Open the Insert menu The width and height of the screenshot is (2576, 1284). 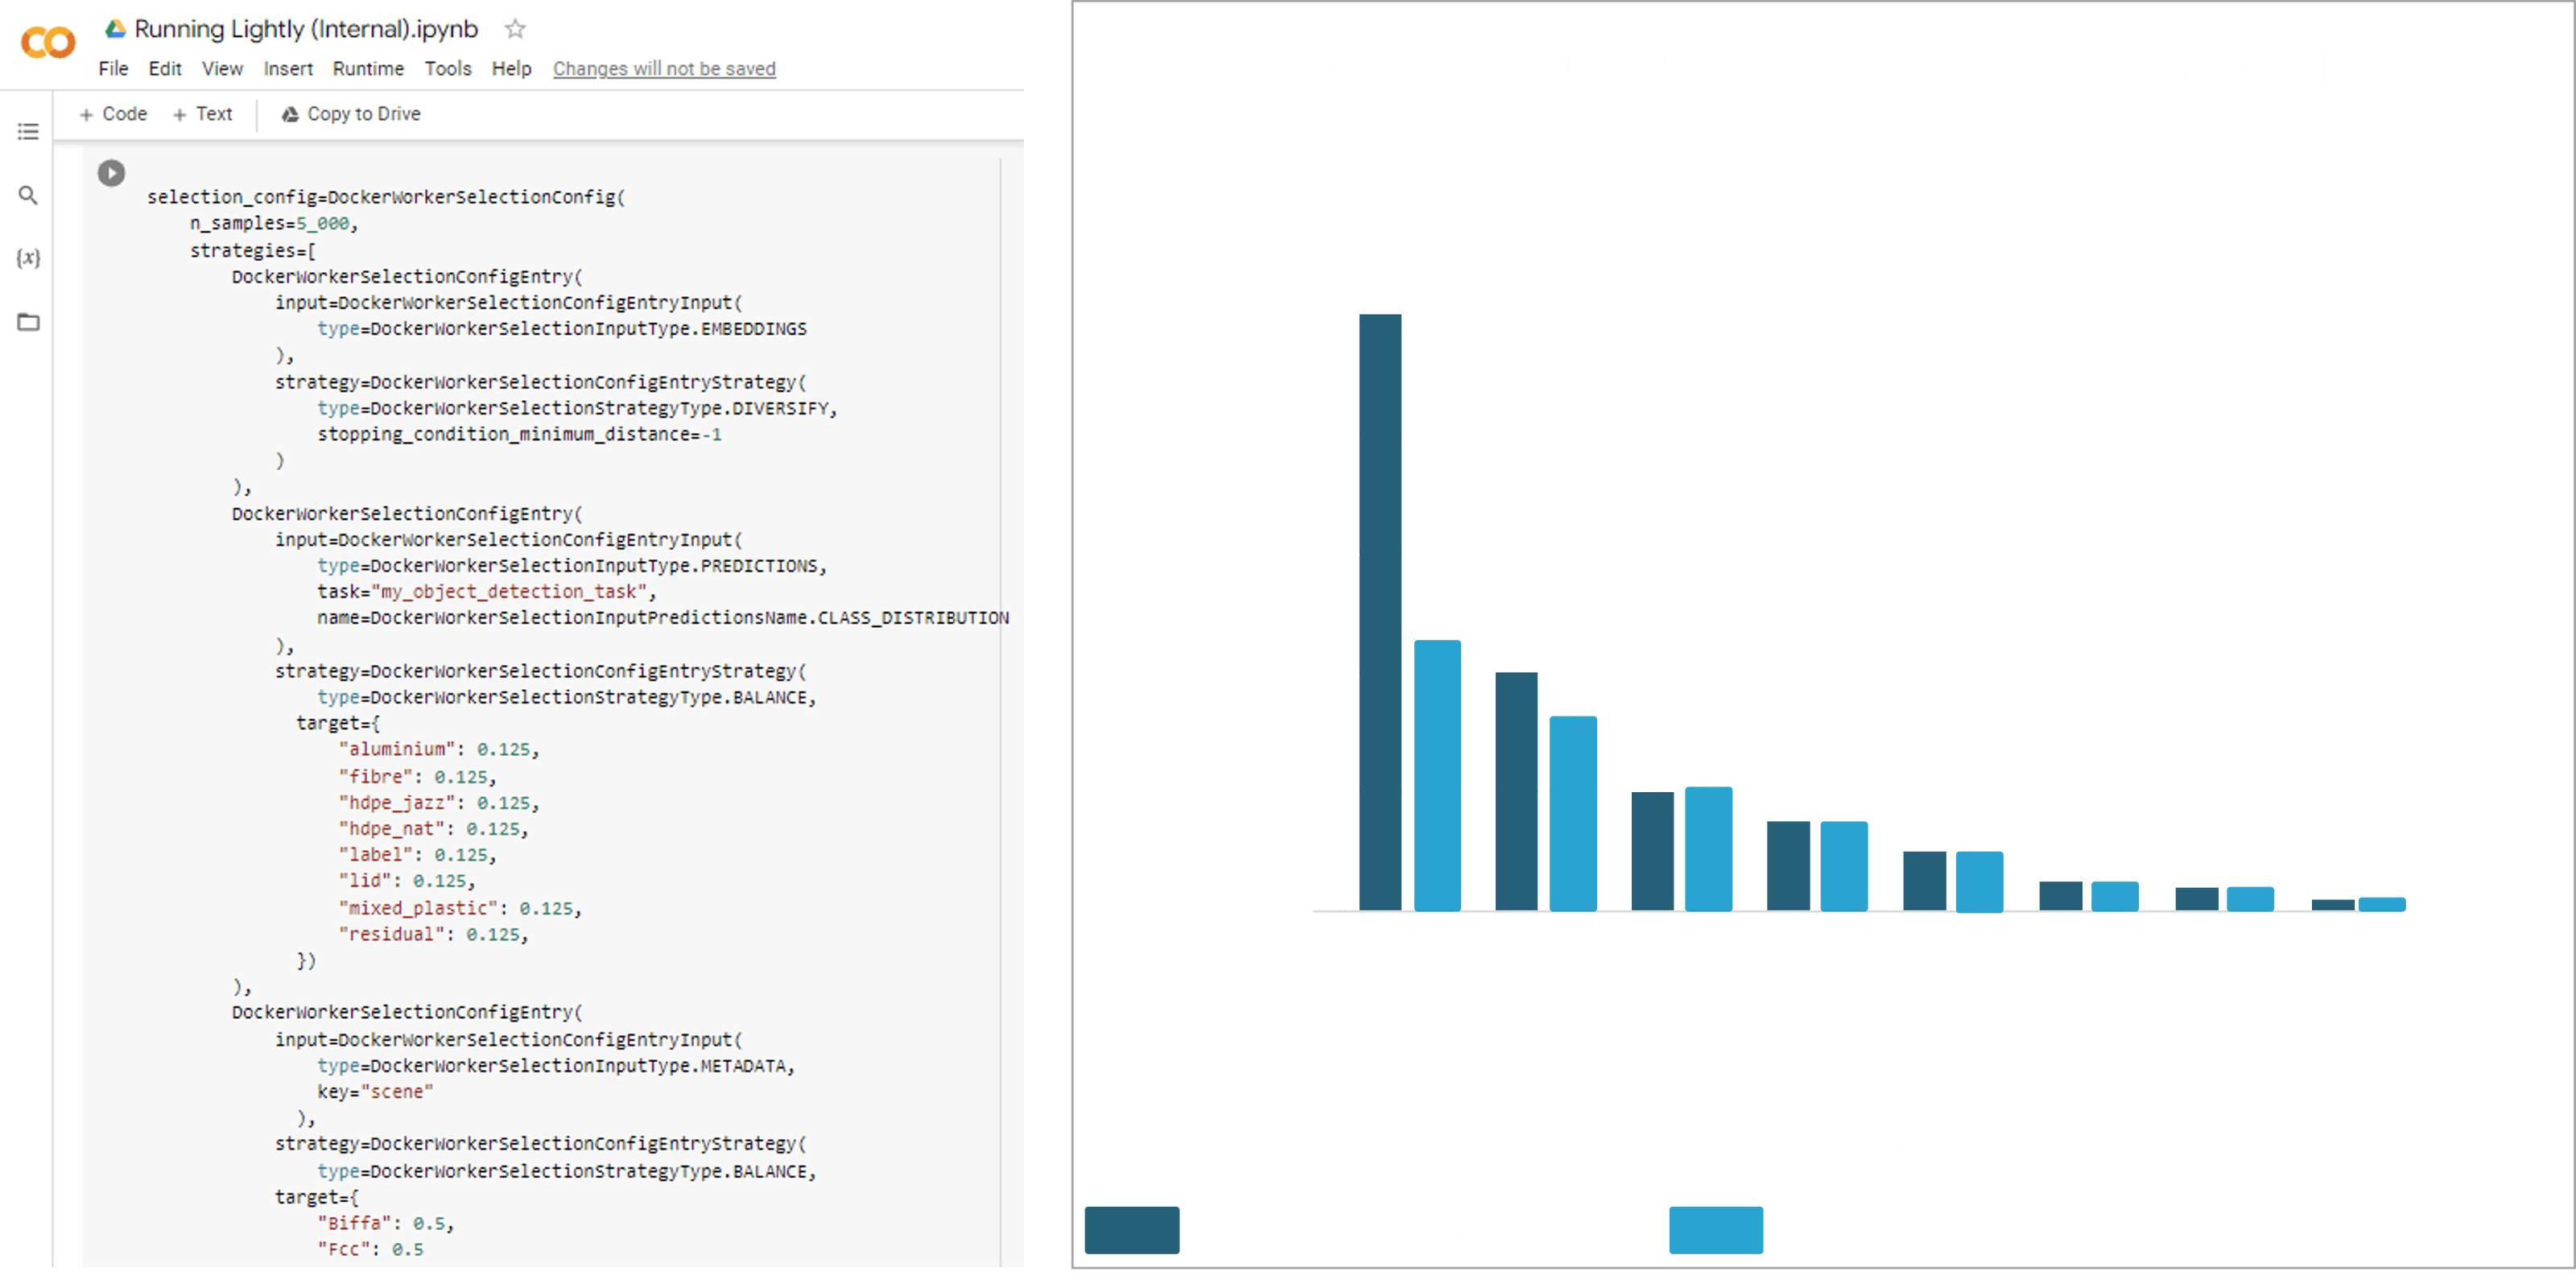(288, 68)
